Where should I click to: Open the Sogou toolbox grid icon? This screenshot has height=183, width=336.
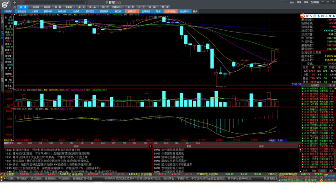coord(334,16)
